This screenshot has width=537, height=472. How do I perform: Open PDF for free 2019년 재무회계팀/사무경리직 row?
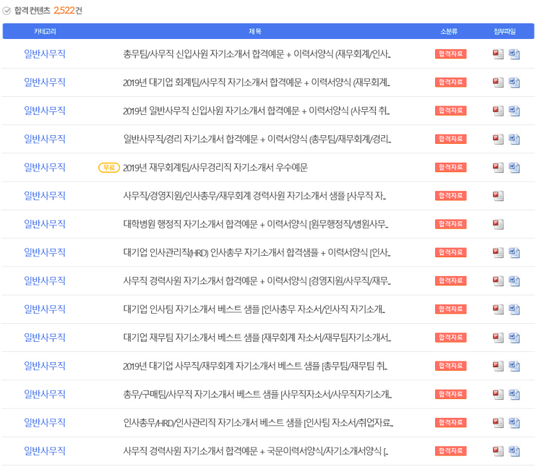click(498, 168)
